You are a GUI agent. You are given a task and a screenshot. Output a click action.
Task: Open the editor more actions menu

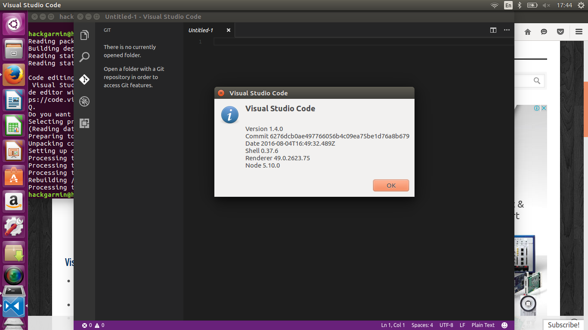point(507,30)
